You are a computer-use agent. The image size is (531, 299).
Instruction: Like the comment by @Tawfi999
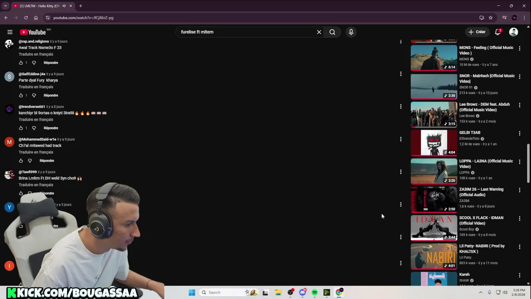point(21,193)
